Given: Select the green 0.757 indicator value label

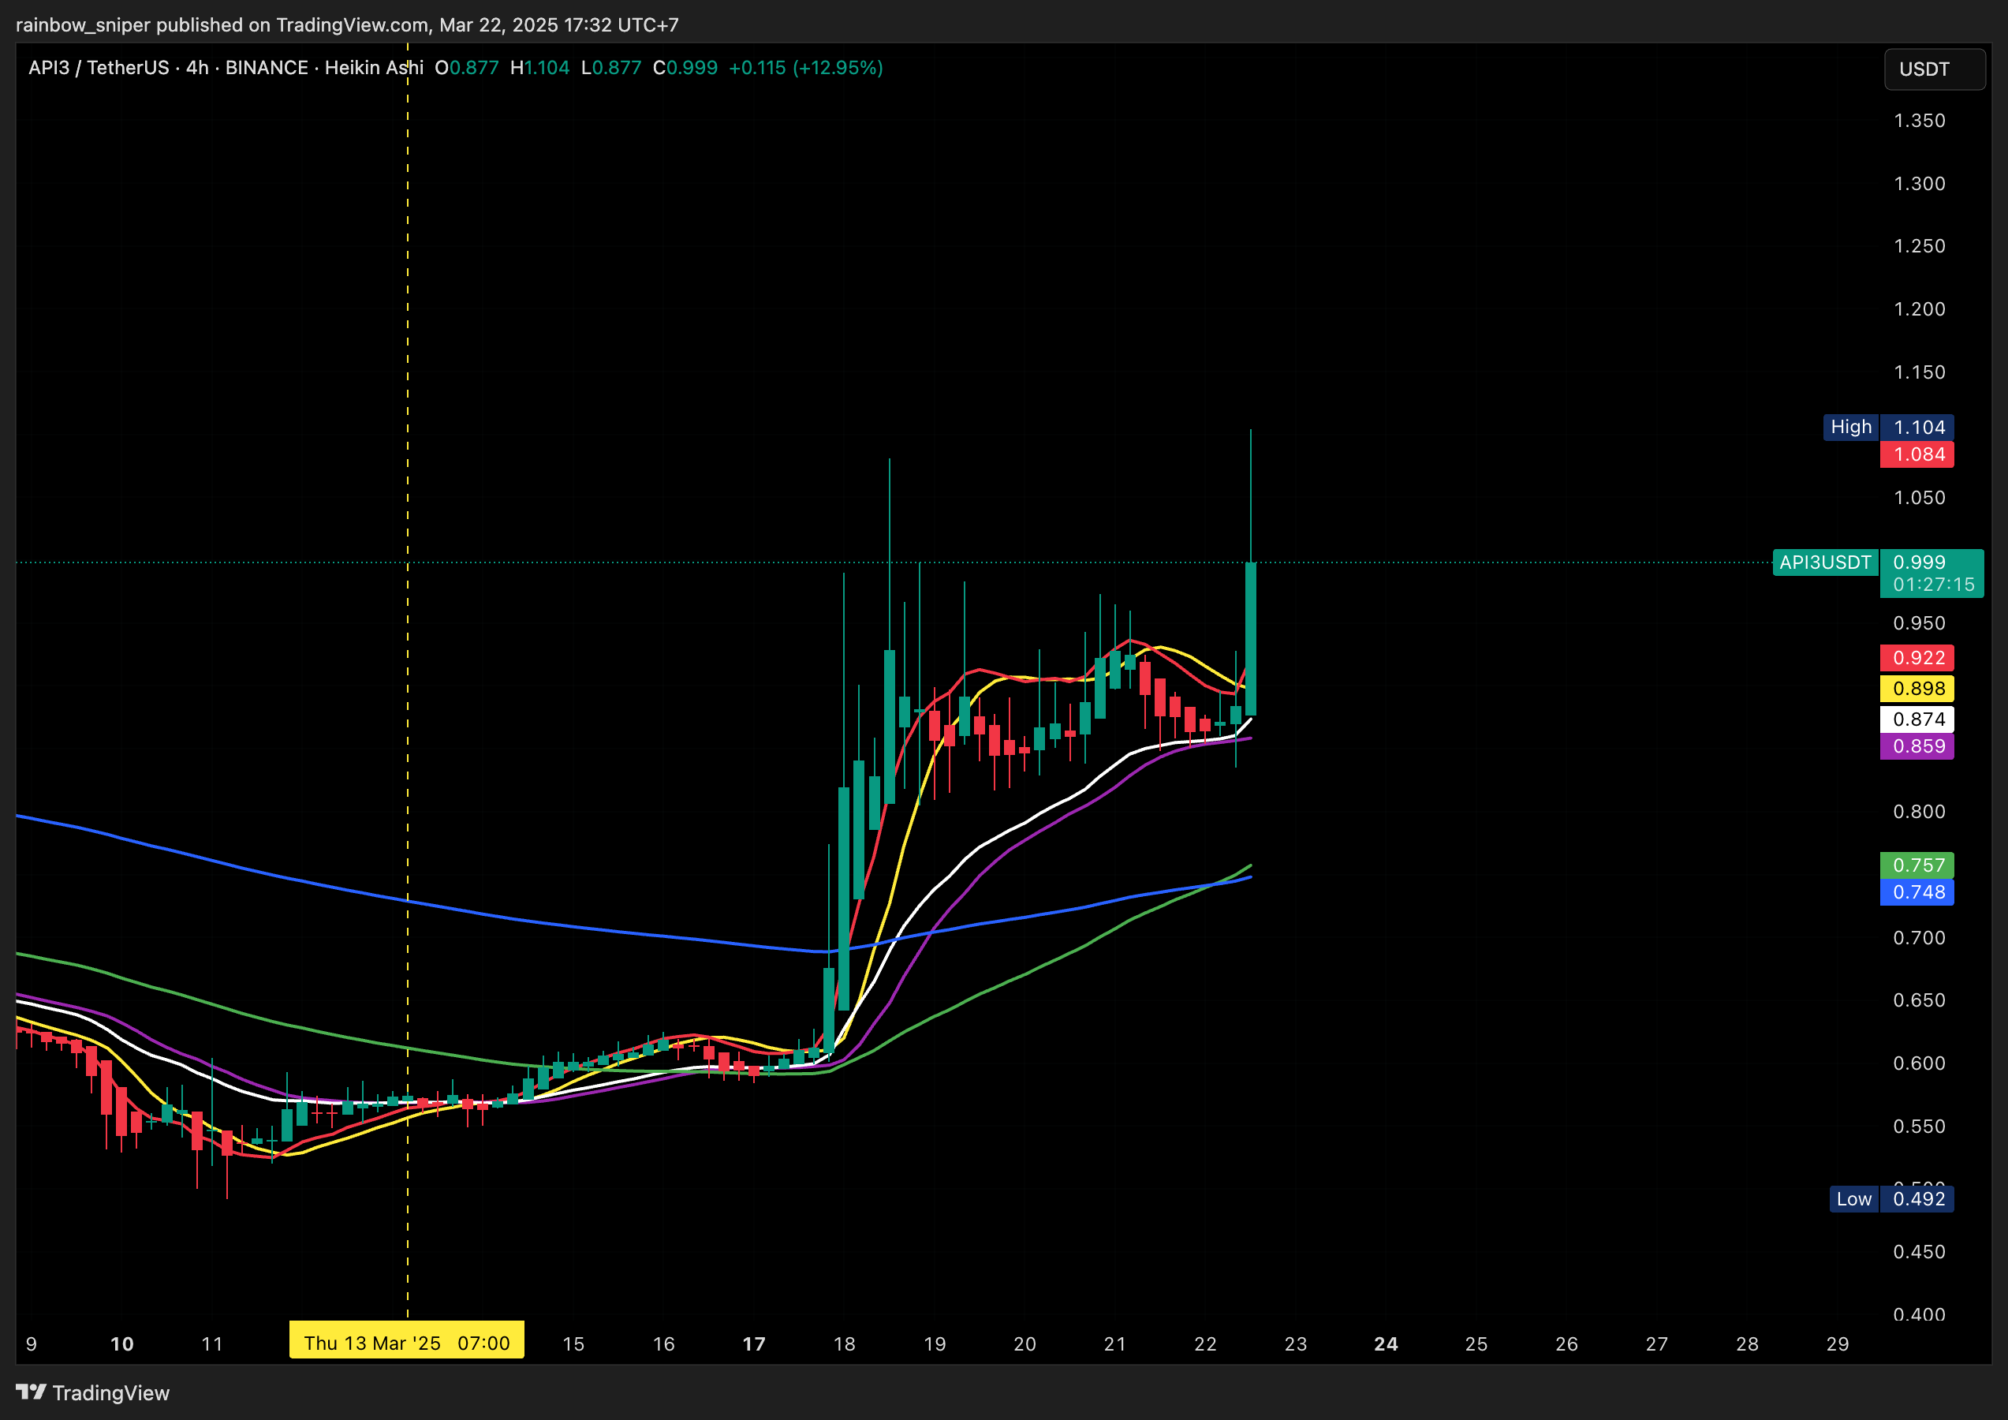Looking at the screenshot, I should coord(1917,865).
